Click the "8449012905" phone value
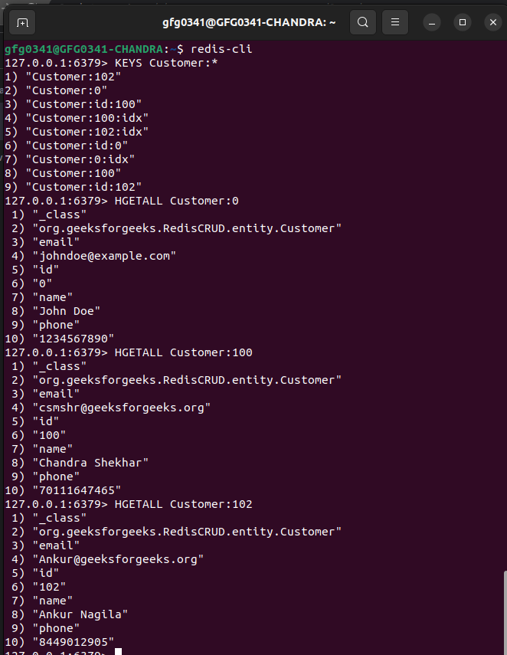Image resolution: width=507 pixels, height=655 pixels. 73,642
